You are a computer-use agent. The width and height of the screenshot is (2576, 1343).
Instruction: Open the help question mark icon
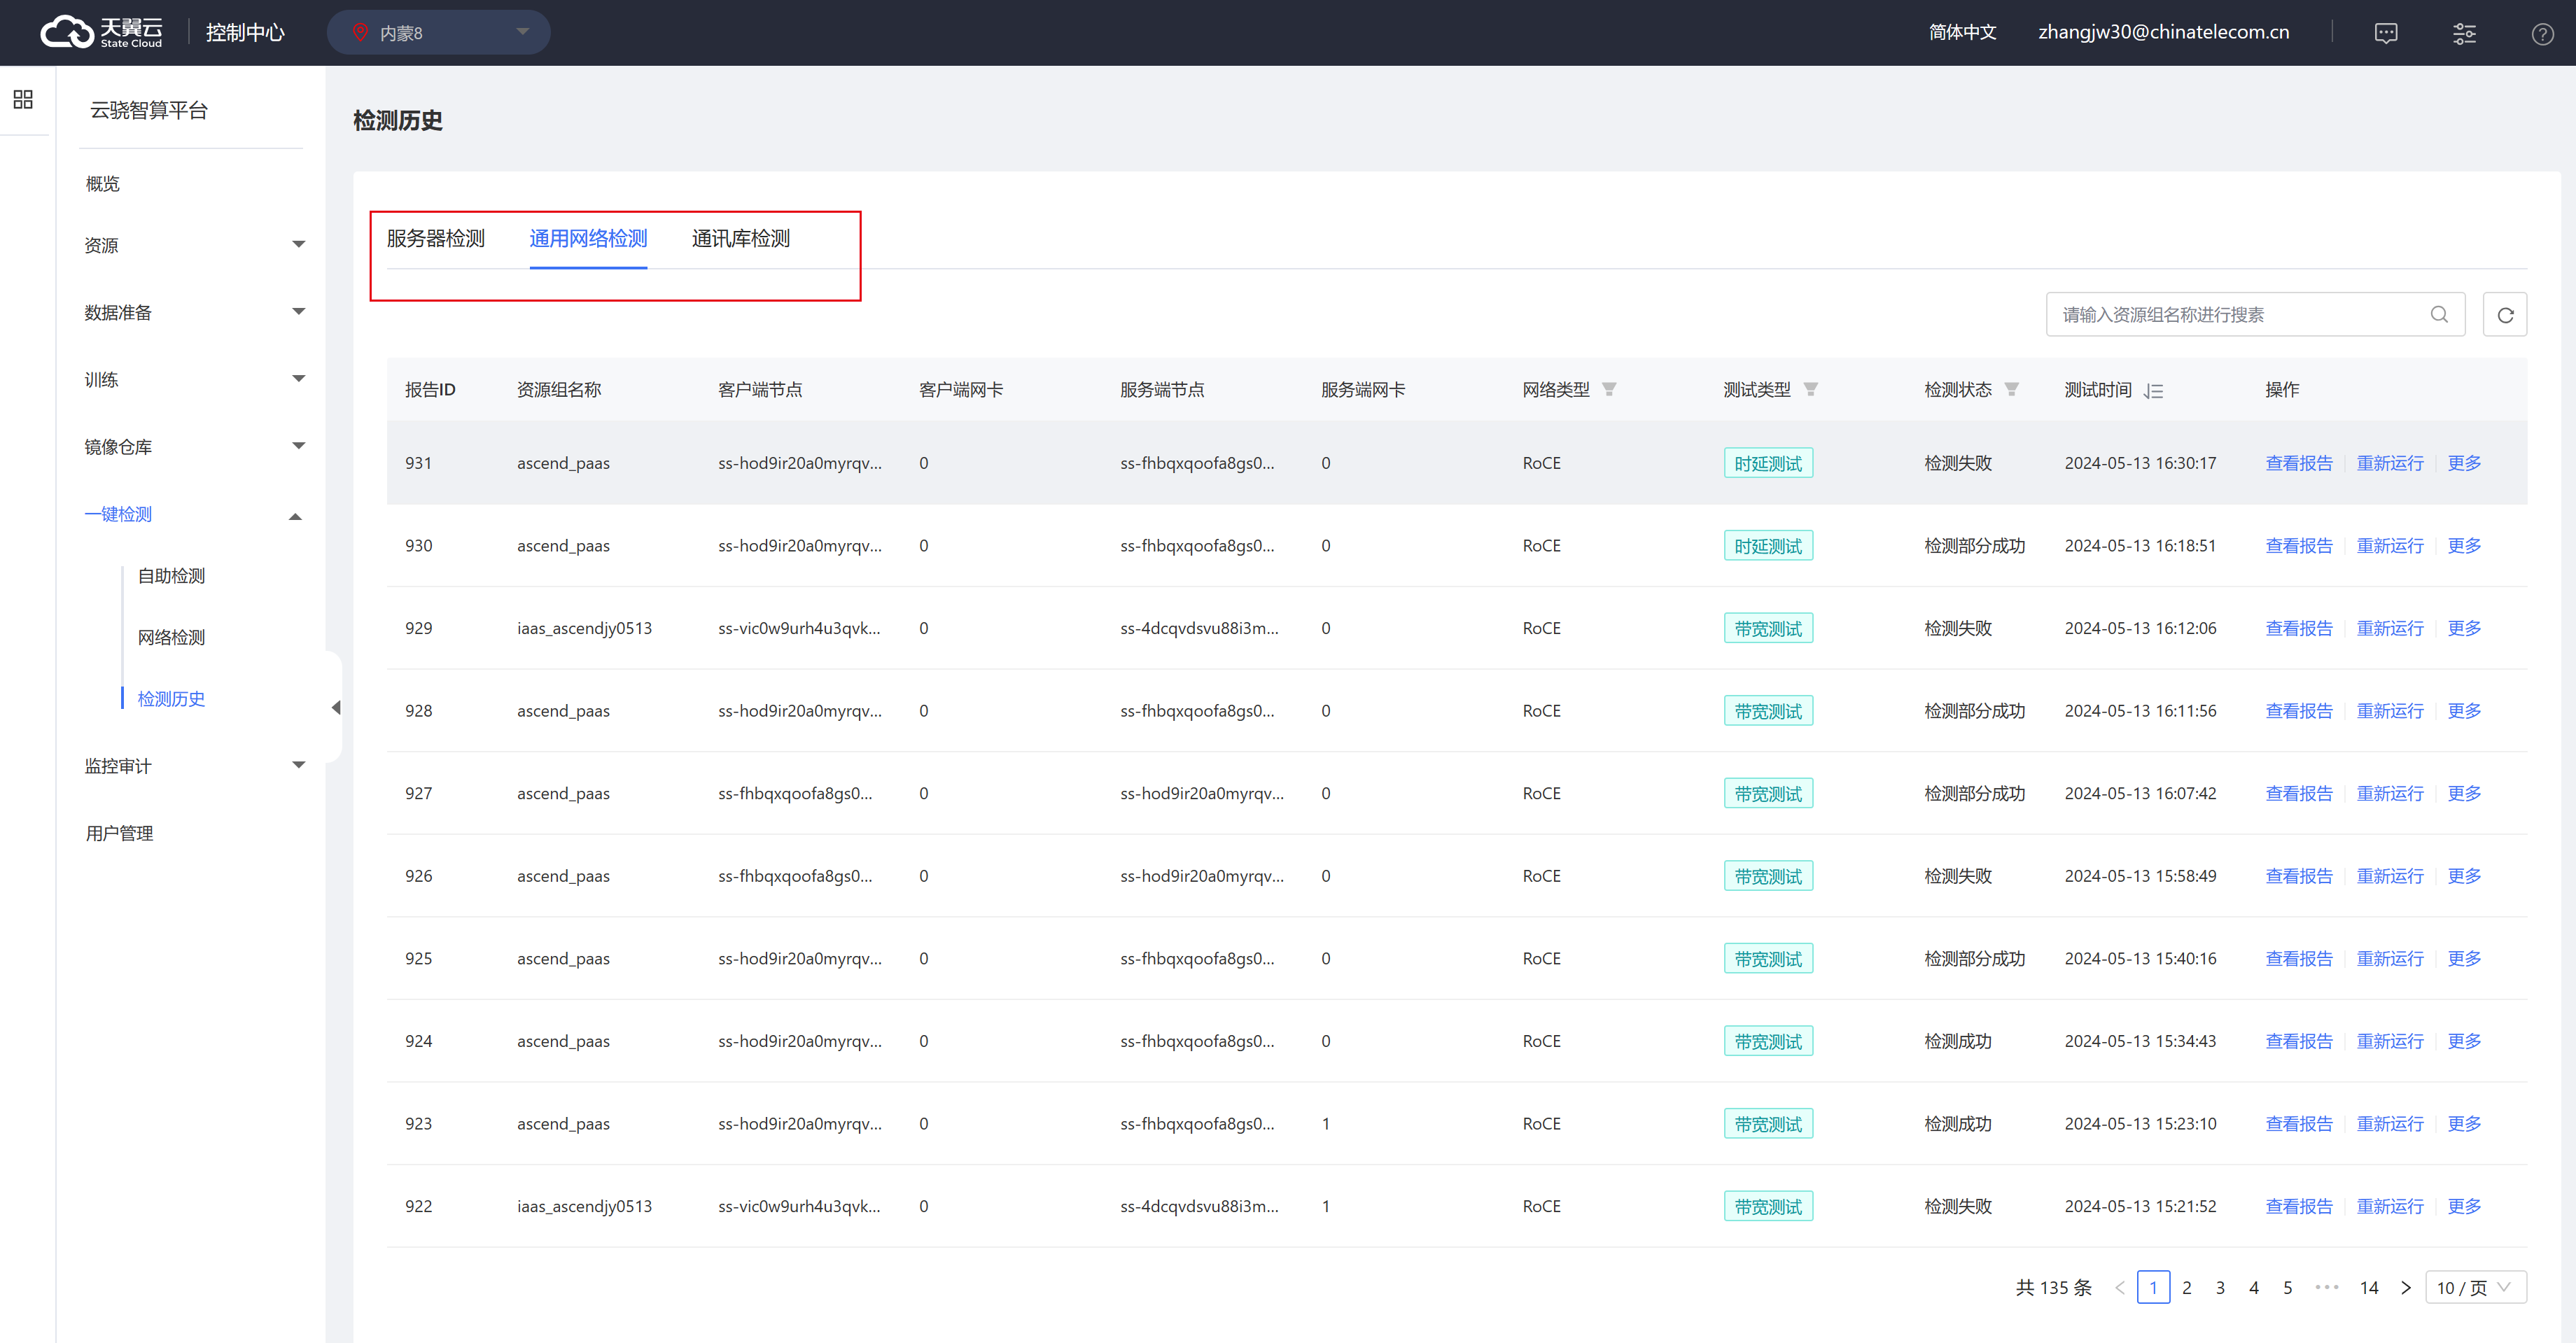click(2542, 33)
